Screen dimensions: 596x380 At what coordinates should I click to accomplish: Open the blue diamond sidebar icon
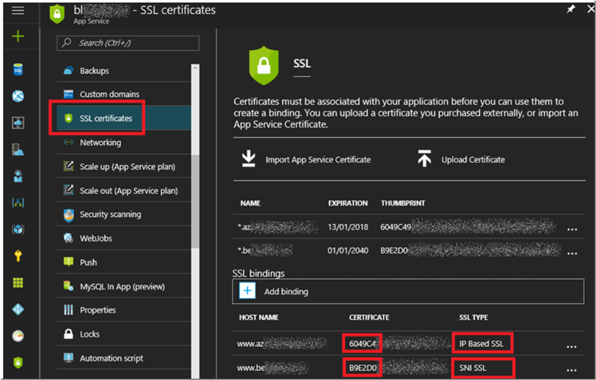(18, 309)
